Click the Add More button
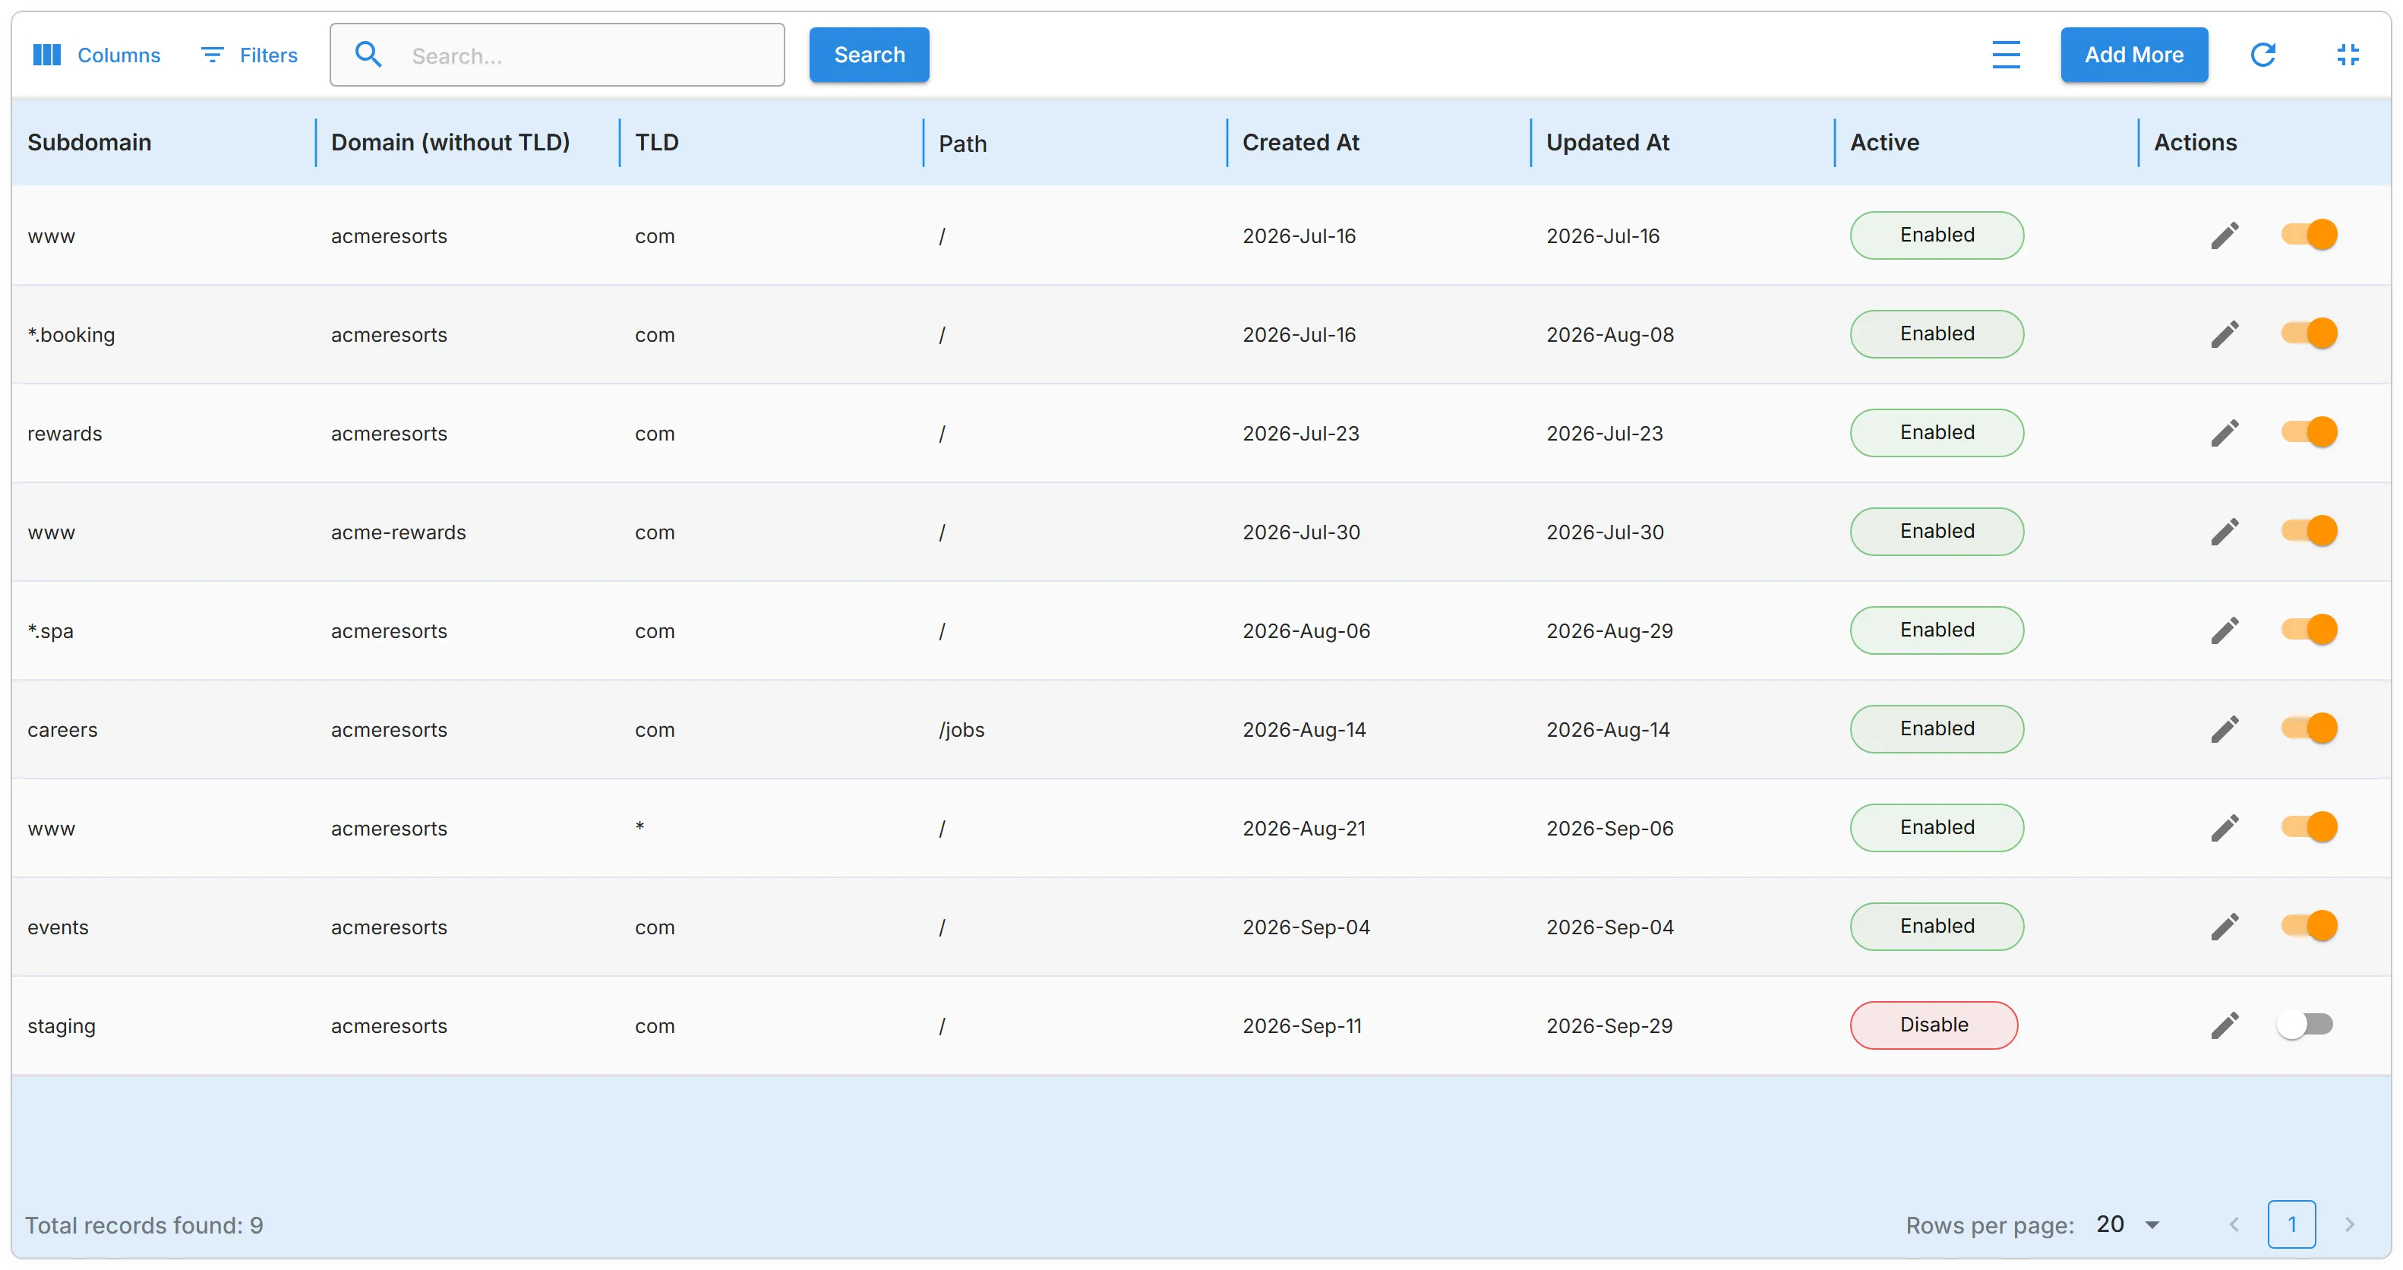Viewport: 2403px width, 1270px height. [x=2133, y=55]
